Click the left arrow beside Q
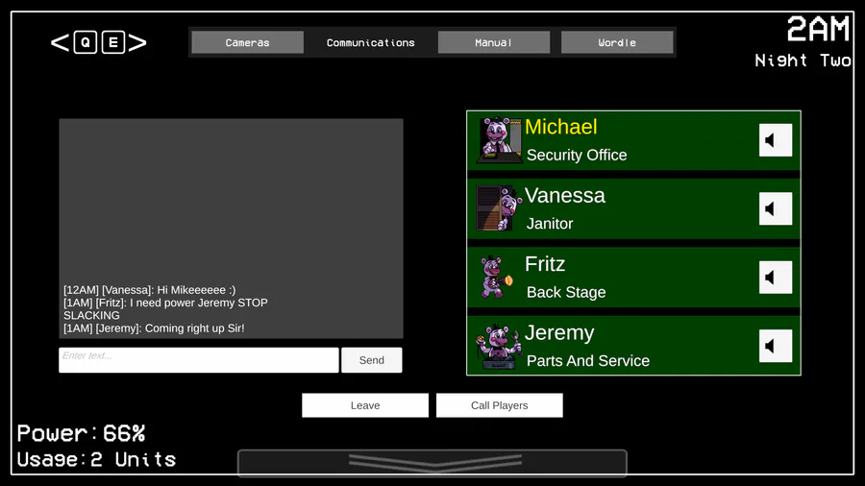This screenshot has height=486, width=865. tap(60, 42)
